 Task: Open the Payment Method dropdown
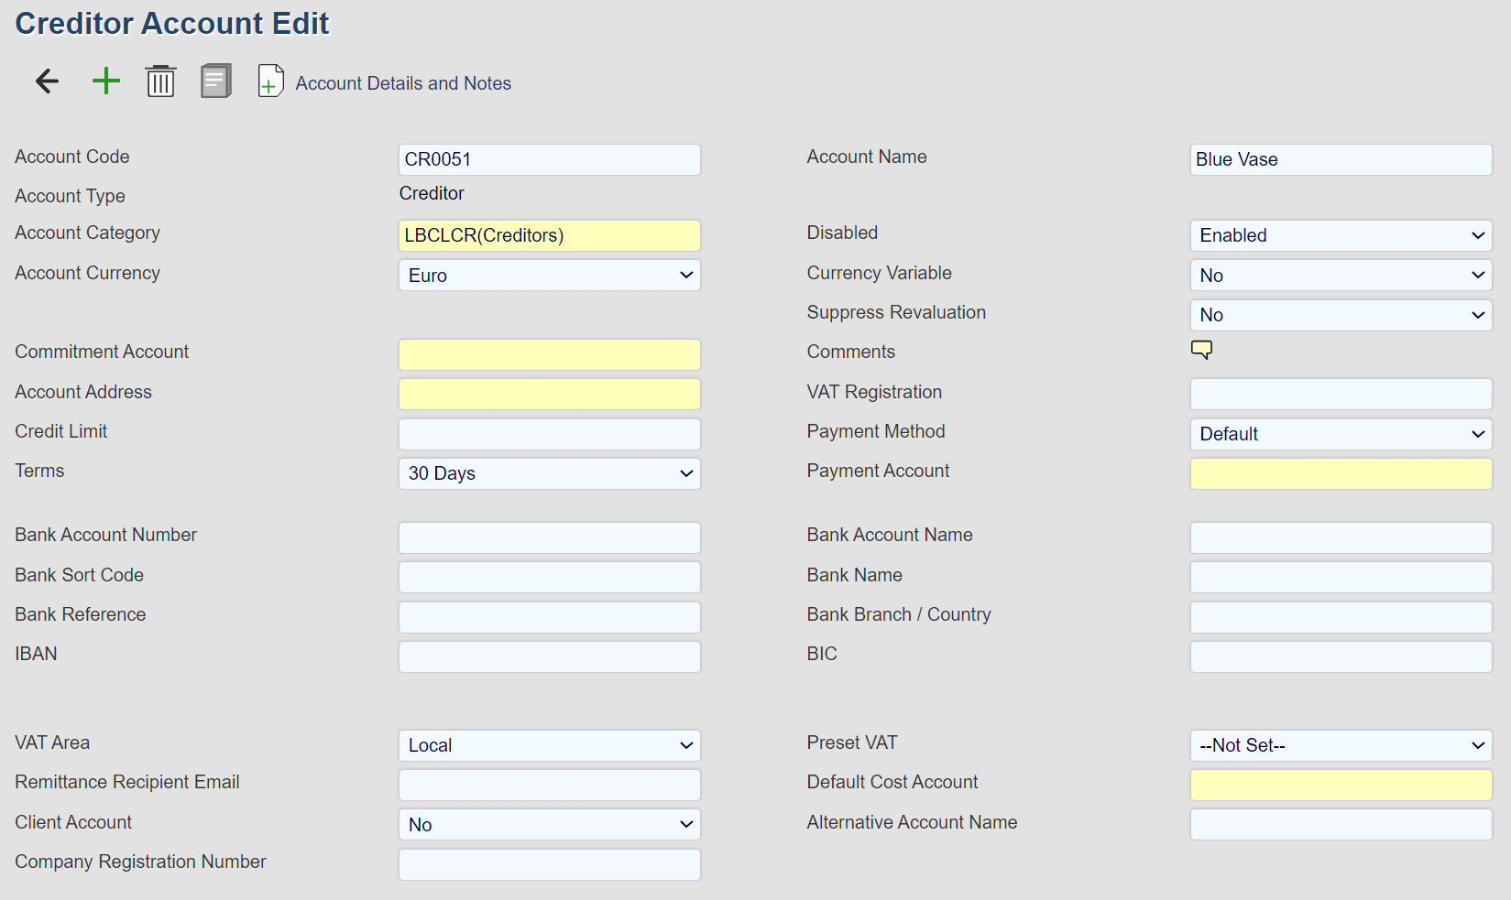[x=1341, y=434]
